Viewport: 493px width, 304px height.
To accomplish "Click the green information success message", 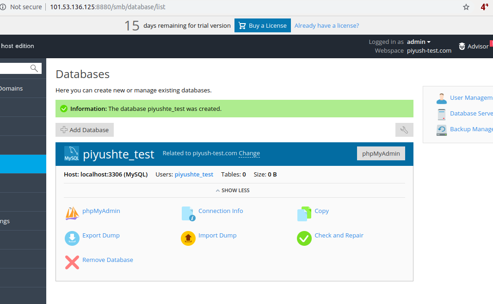I will (234, 109).
